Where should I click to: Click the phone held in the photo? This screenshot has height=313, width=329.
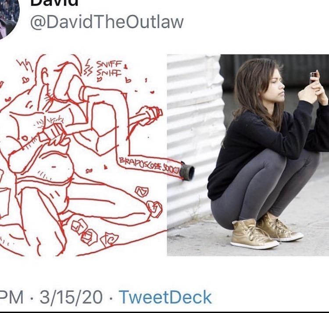[x=313, y=77]
